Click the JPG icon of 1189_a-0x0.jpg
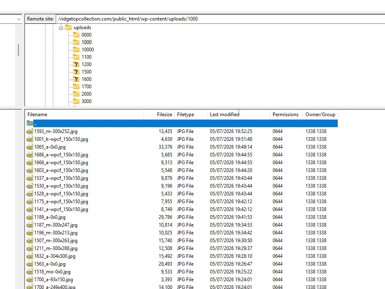385x289 pixels. (30, 217)
